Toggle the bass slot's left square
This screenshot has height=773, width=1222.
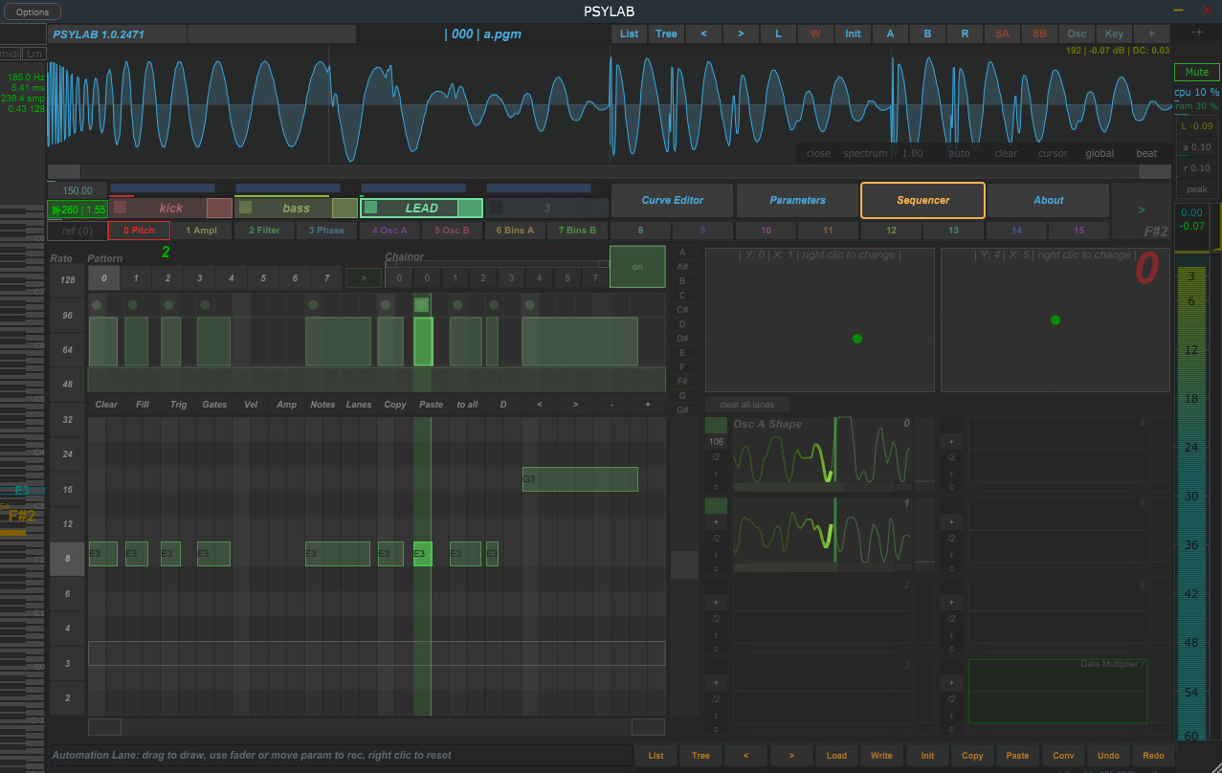pyautogui.click(x=246, y=207)
